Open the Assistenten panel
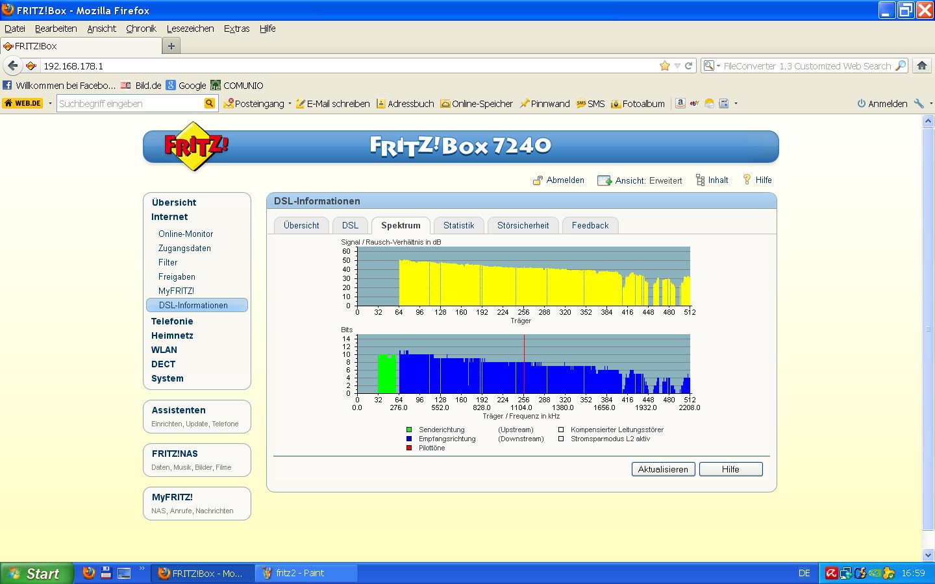935x584 pixels. tap(197, 416)
